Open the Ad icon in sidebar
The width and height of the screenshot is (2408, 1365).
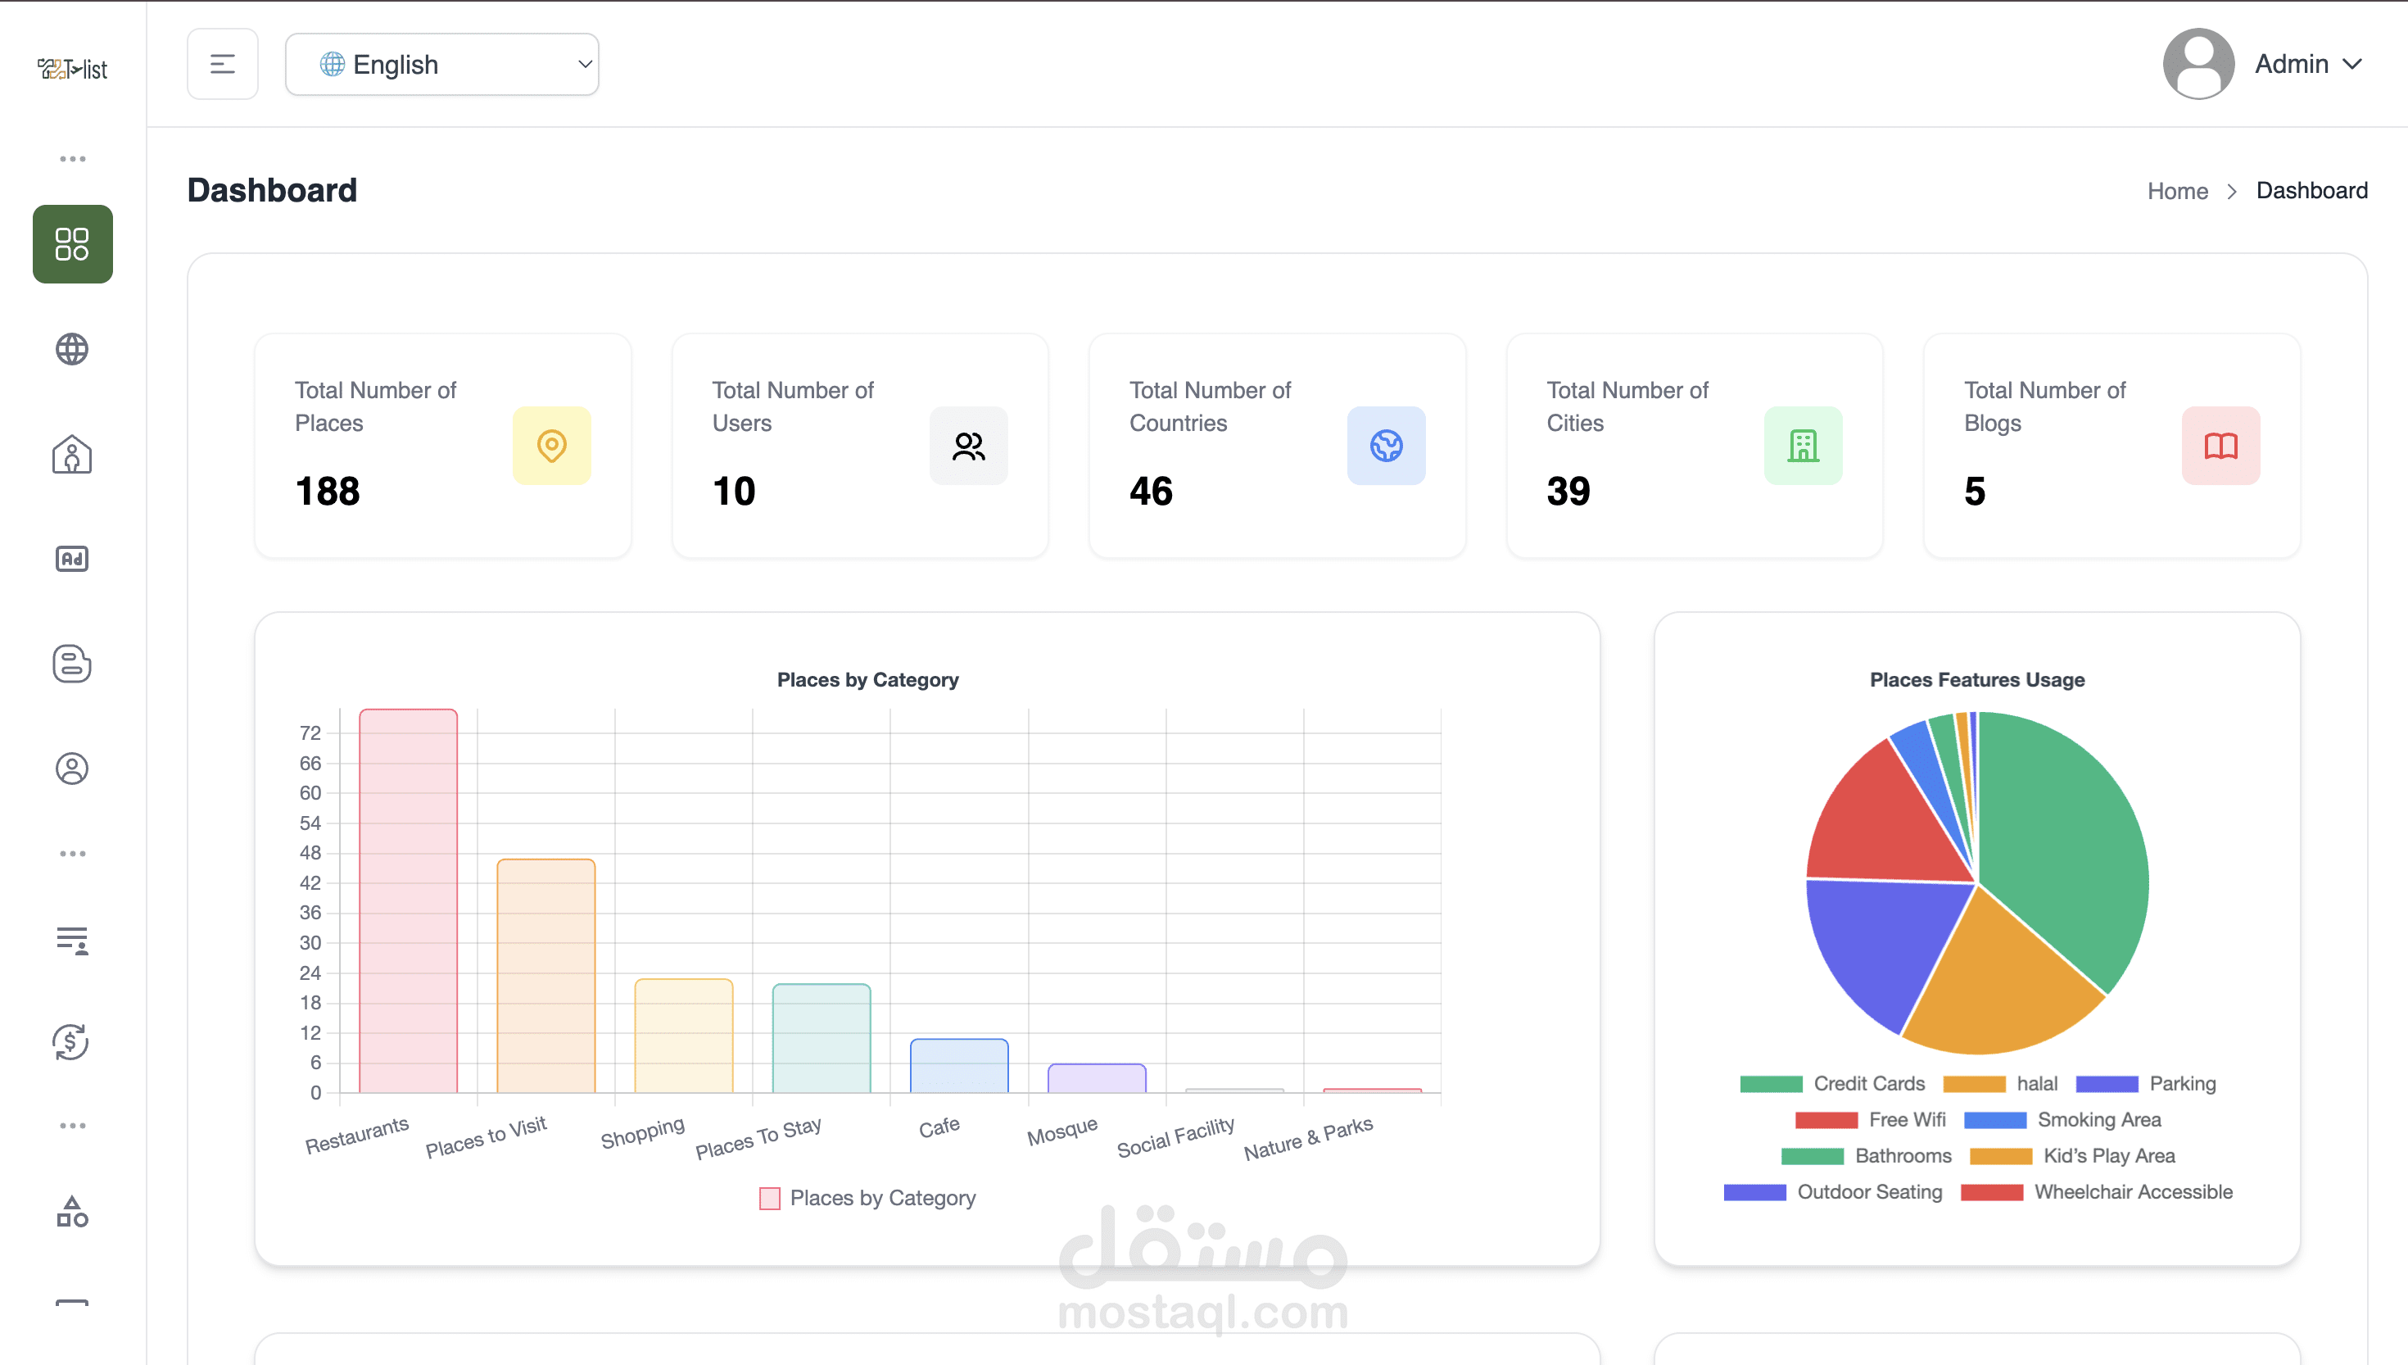pyautogui.click(x=72, y=559)
